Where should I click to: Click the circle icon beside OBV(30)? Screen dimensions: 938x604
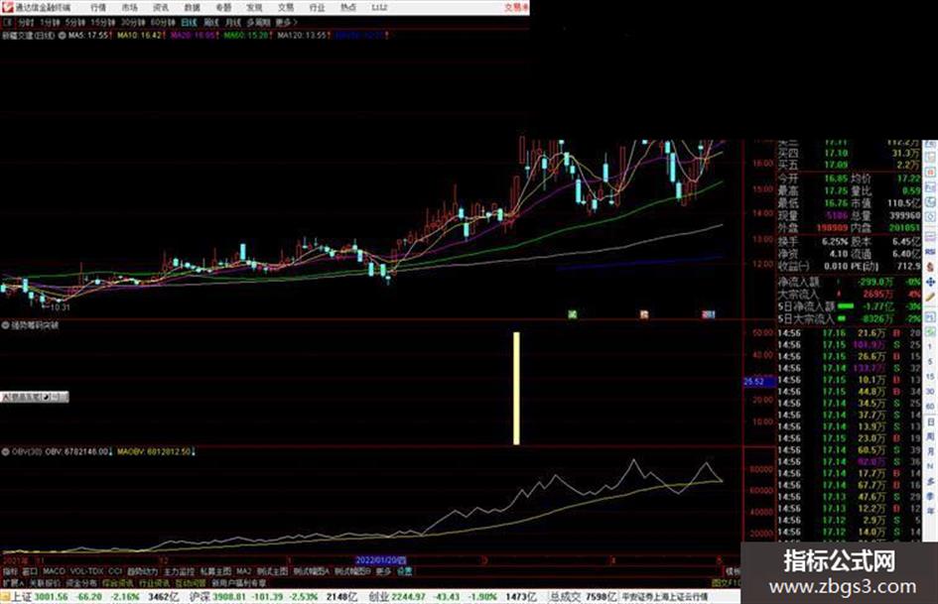5,451
